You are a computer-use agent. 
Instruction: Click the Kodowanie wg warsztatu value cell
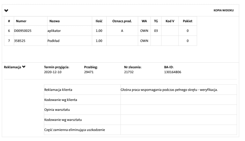tap(179, 119)
